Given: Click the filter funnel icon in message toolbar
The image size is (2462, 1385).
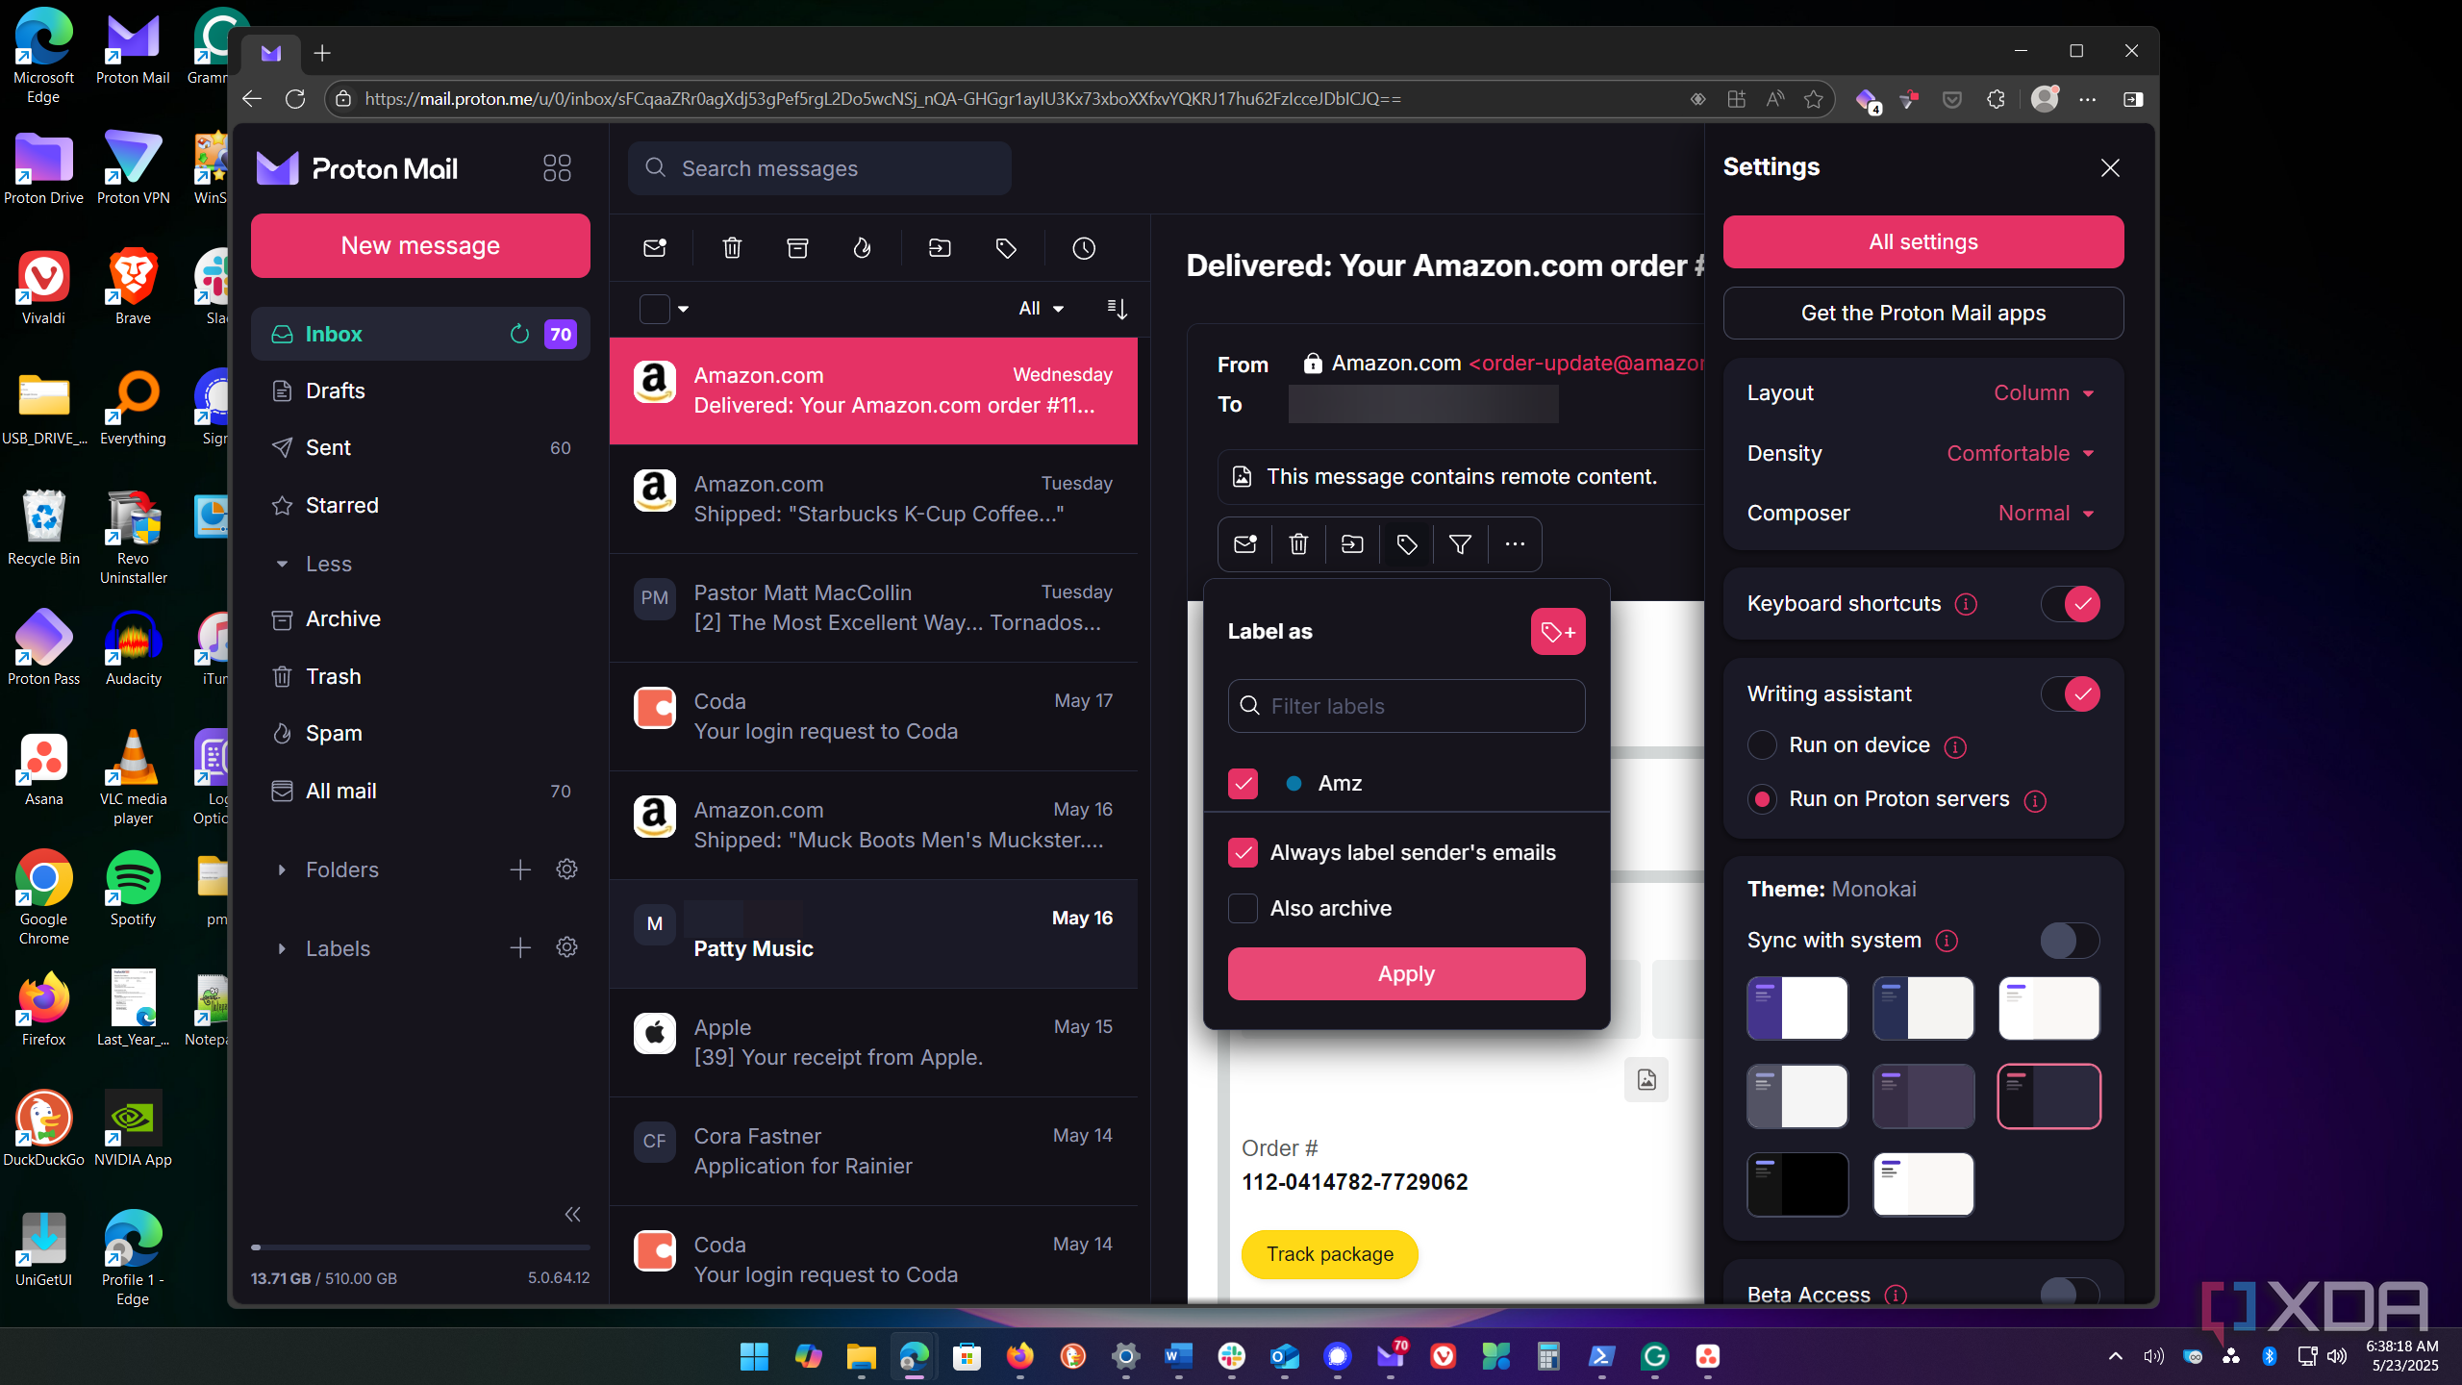Looking at the screenshot, I should pyautogui.click(x=1460, y=544).
